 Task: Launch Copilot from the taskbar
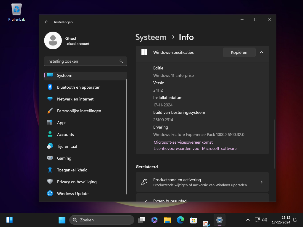(x=154, y=220)
